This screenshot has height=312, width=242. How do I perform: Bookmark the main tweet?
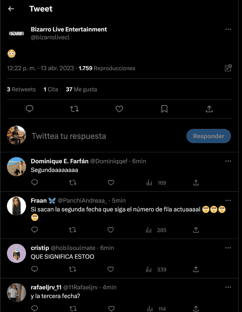pos(164,109)
